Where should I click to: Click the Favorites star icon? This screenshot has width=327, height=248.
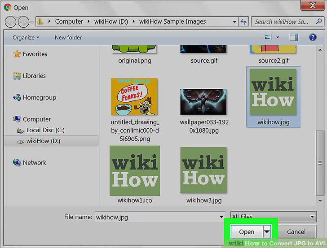17,54
